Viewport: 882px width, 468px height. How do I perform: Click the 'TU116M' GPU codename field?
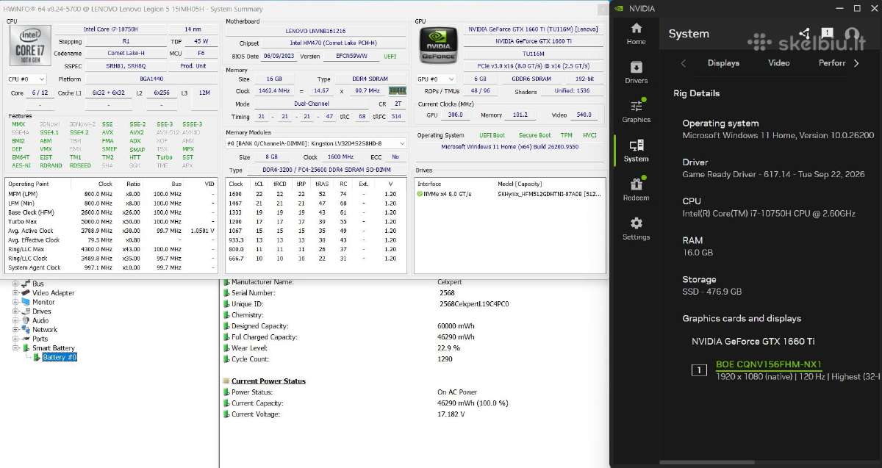pyautogui.click(x=533, y=53)
